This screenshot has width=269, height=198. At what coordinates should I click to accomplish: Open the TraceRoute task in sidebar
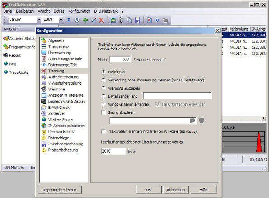point(16,72)
